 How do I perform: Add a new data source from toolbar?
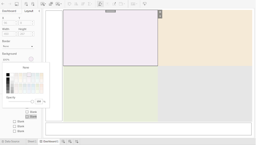click(26, 4)
